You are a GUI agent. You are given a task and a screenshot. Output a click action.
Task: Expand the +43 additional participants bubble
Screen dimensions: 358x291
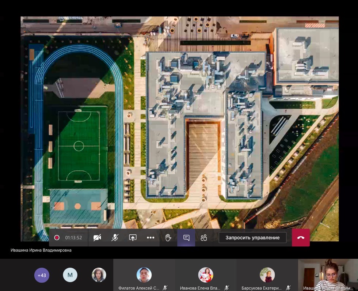pos(42,275)
